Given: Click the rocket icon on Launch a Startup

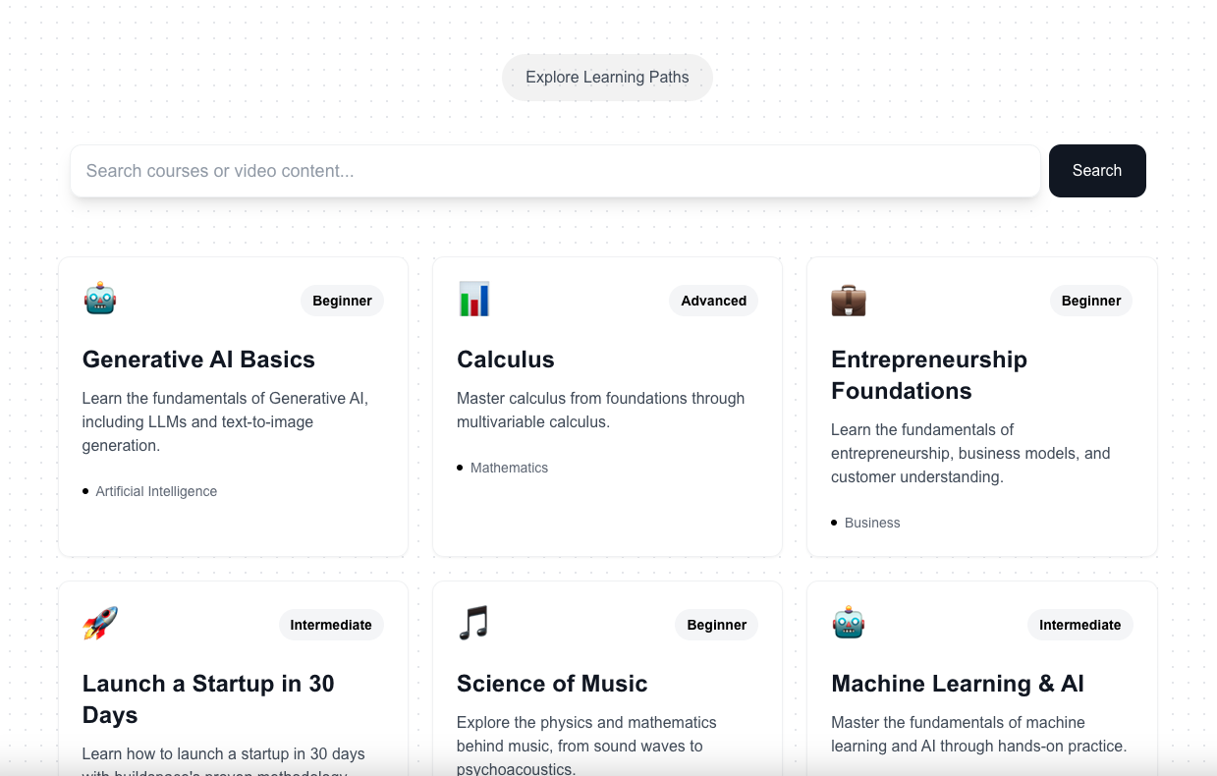Looking at the screenshot, I should 100,623.
